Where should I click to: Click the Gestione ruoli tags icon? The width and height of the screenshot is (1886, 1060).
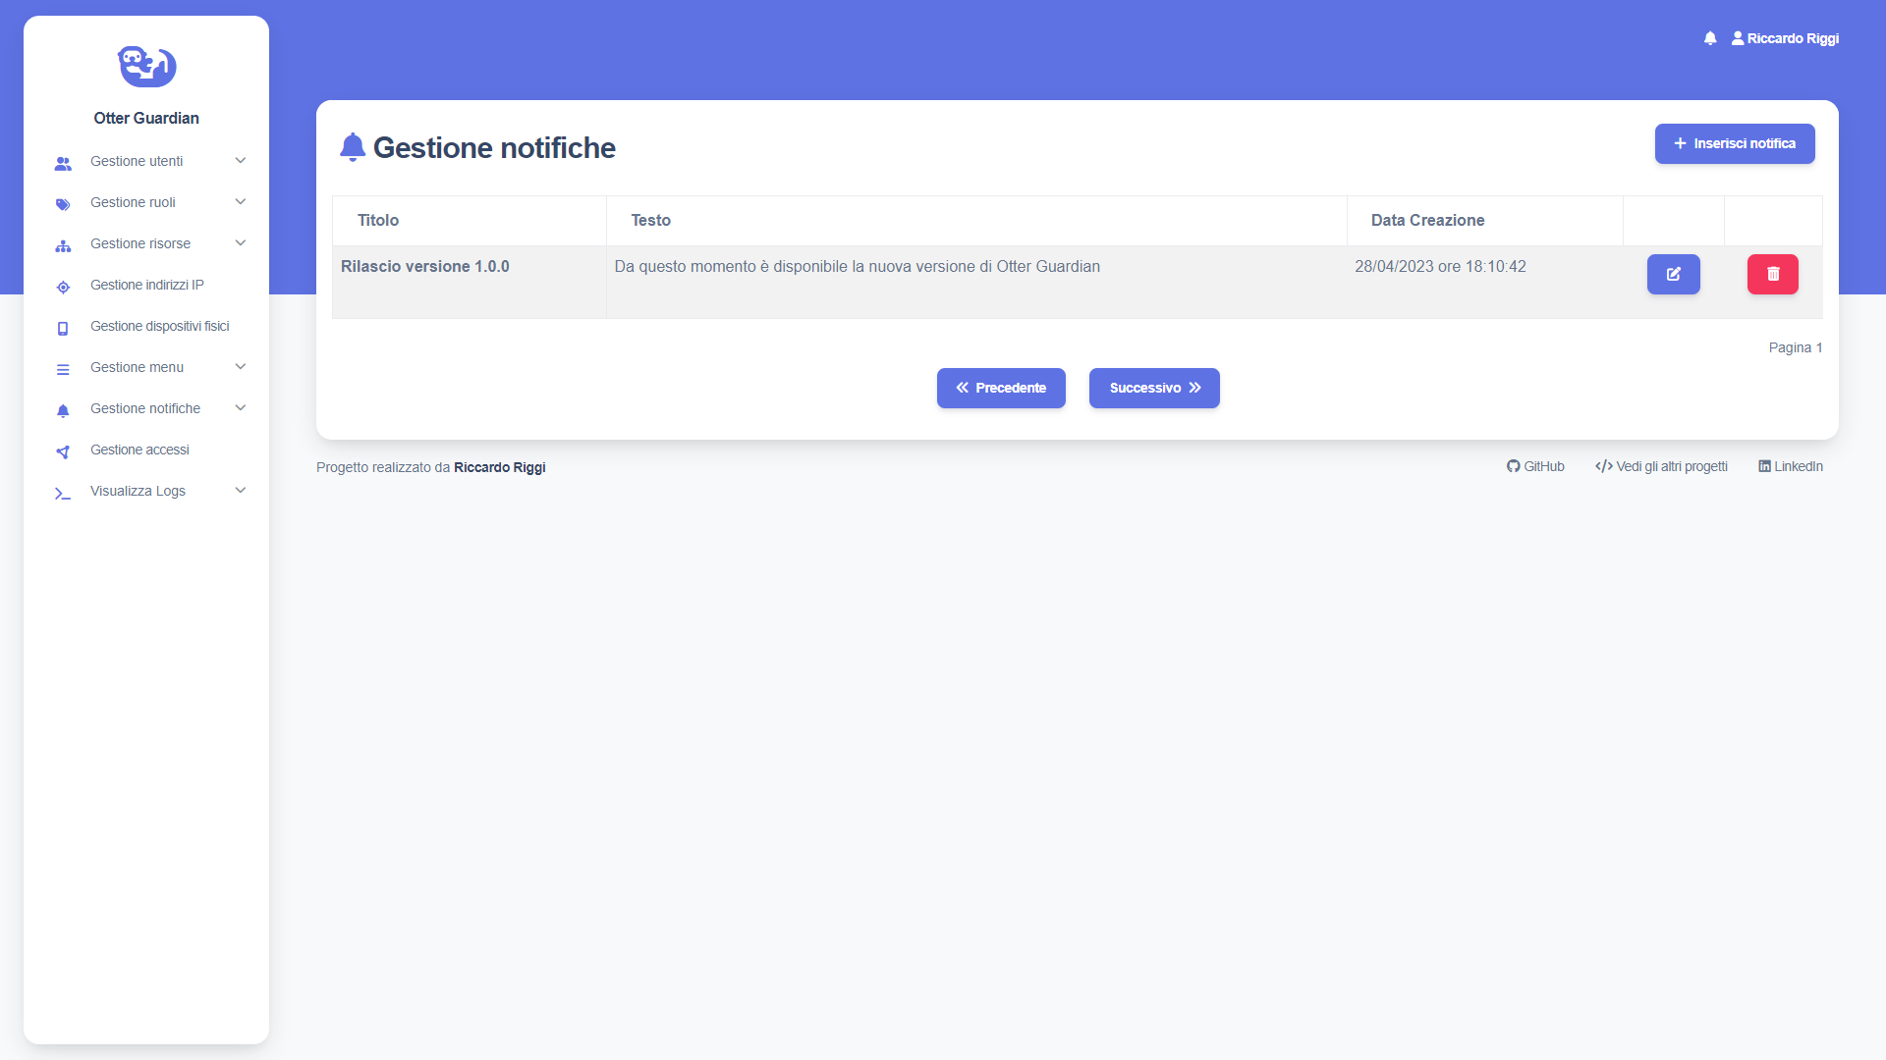[x=63, y=204]
